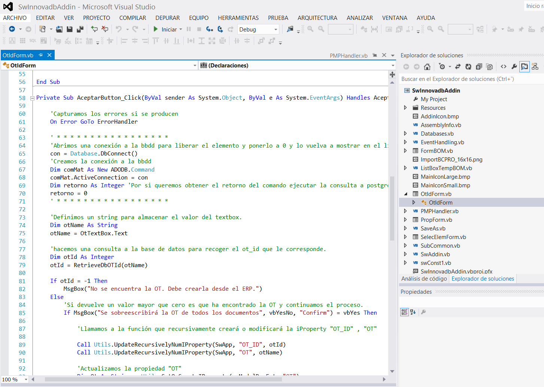Click the Open File toolbar icon

pyautogui.click(x=59, y=29)
